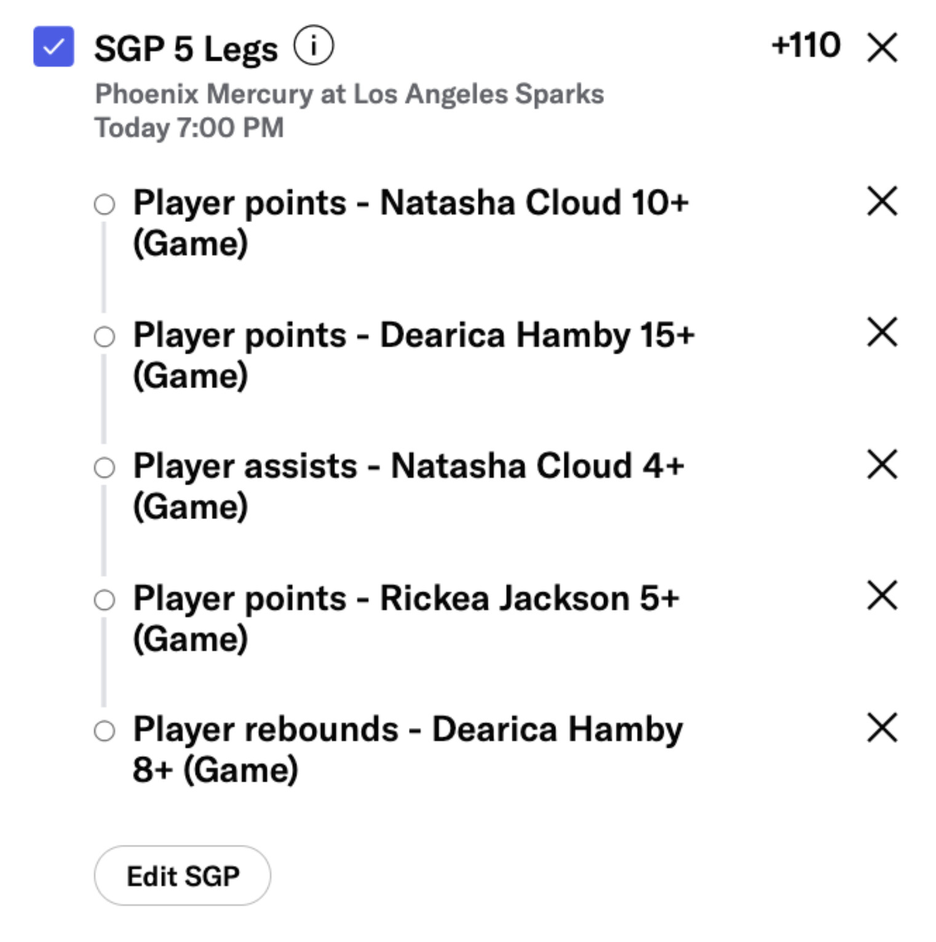Select circle marker beside Natasha Cloud assists
This screenshot has height=942, width=936.
coord(105,467)
